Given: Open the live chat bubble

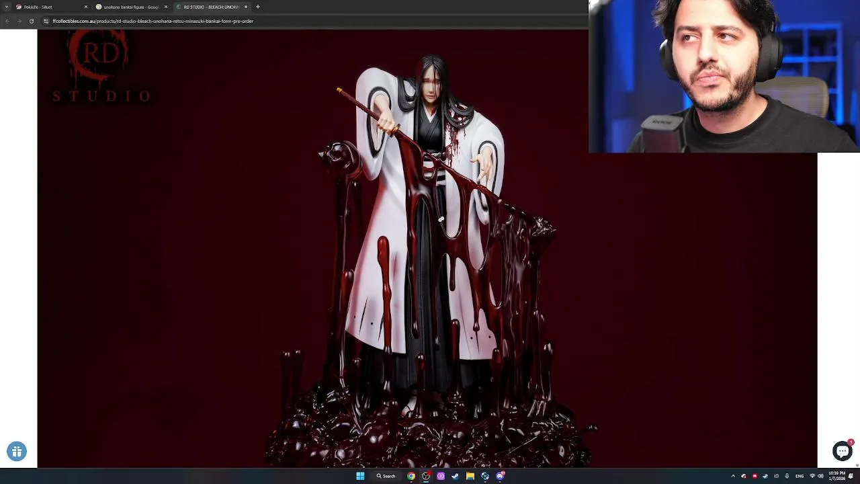Looking at the screenshot, I should pos(842,451).
